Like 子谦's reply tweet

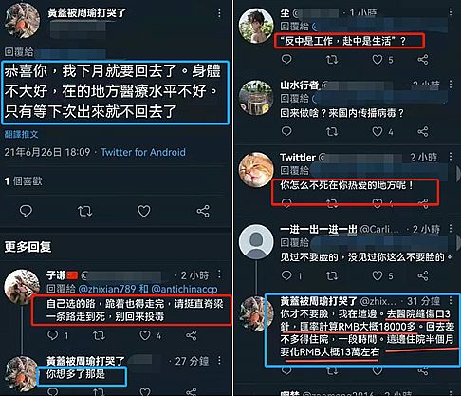pos(145,335)
